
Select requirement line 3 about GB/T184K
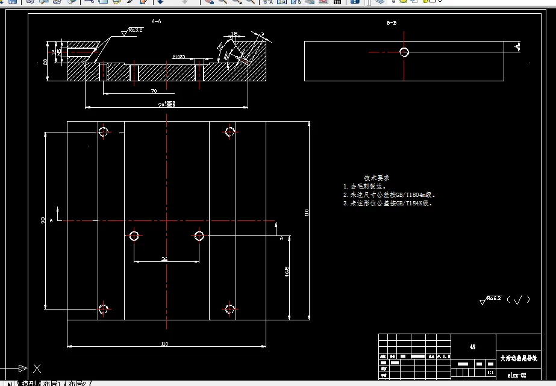[387, 203]
